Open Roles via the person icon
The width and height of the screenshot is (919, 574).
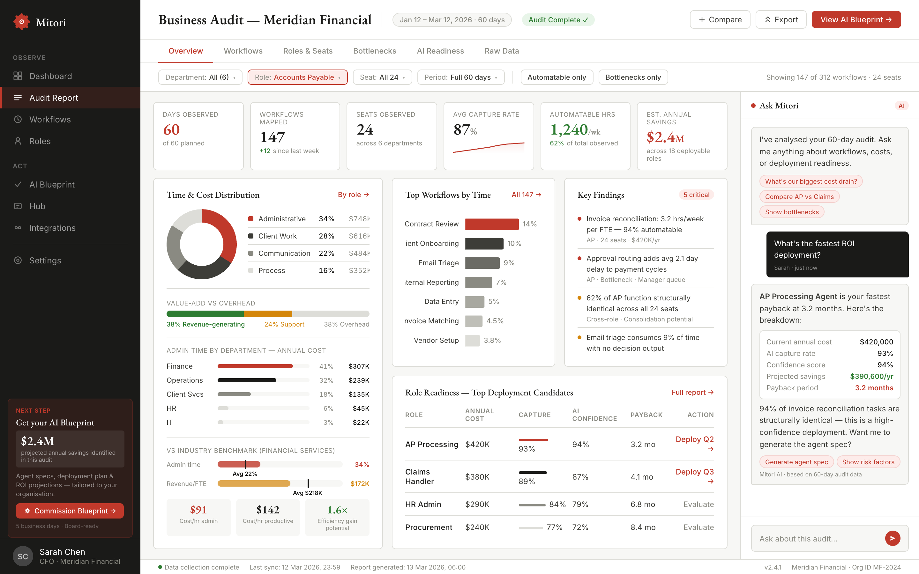pos(18,141)
